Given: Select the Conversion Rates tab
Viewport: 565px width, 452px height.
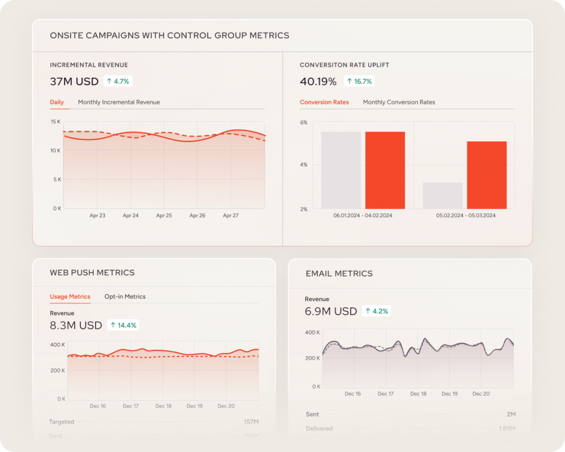Looking at the screenshot, I should [x=324, y=102].
